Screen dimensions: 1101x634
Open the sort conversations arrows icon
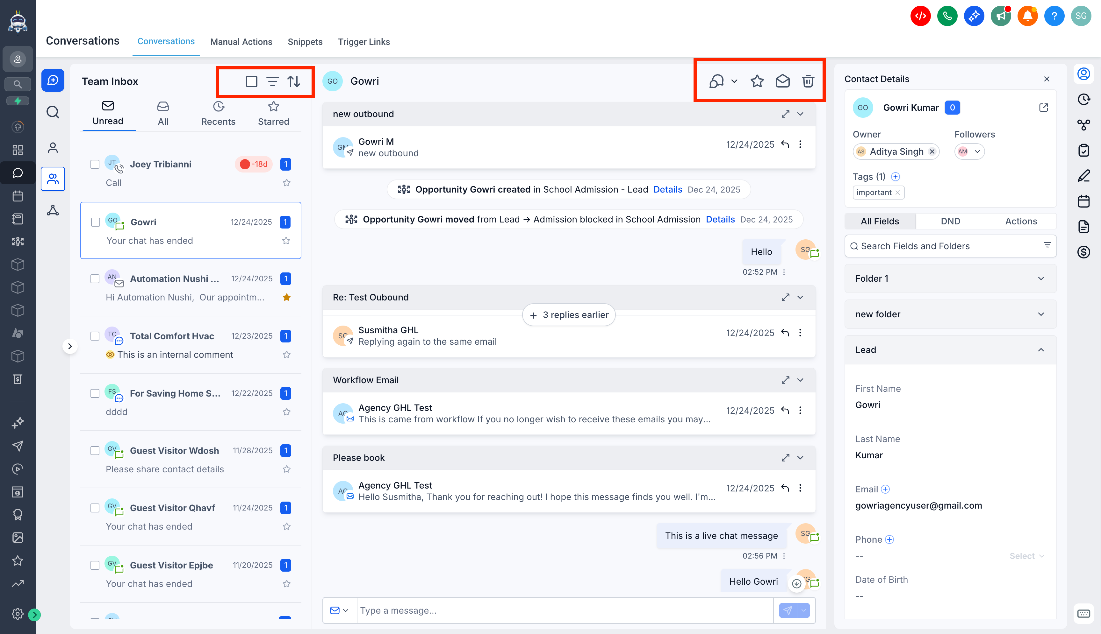click(x=294, y=81)
